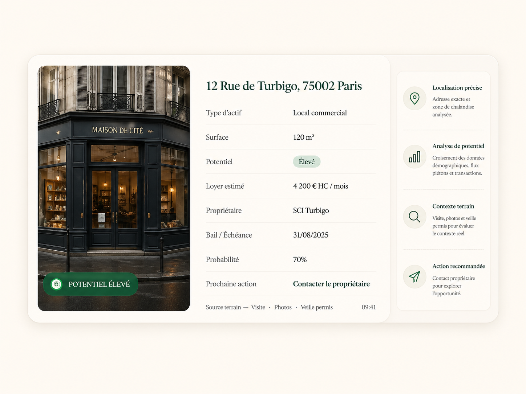Screen dimensions: 526x394
Task: Click the Local commercial value
Action: click(320, 113)
